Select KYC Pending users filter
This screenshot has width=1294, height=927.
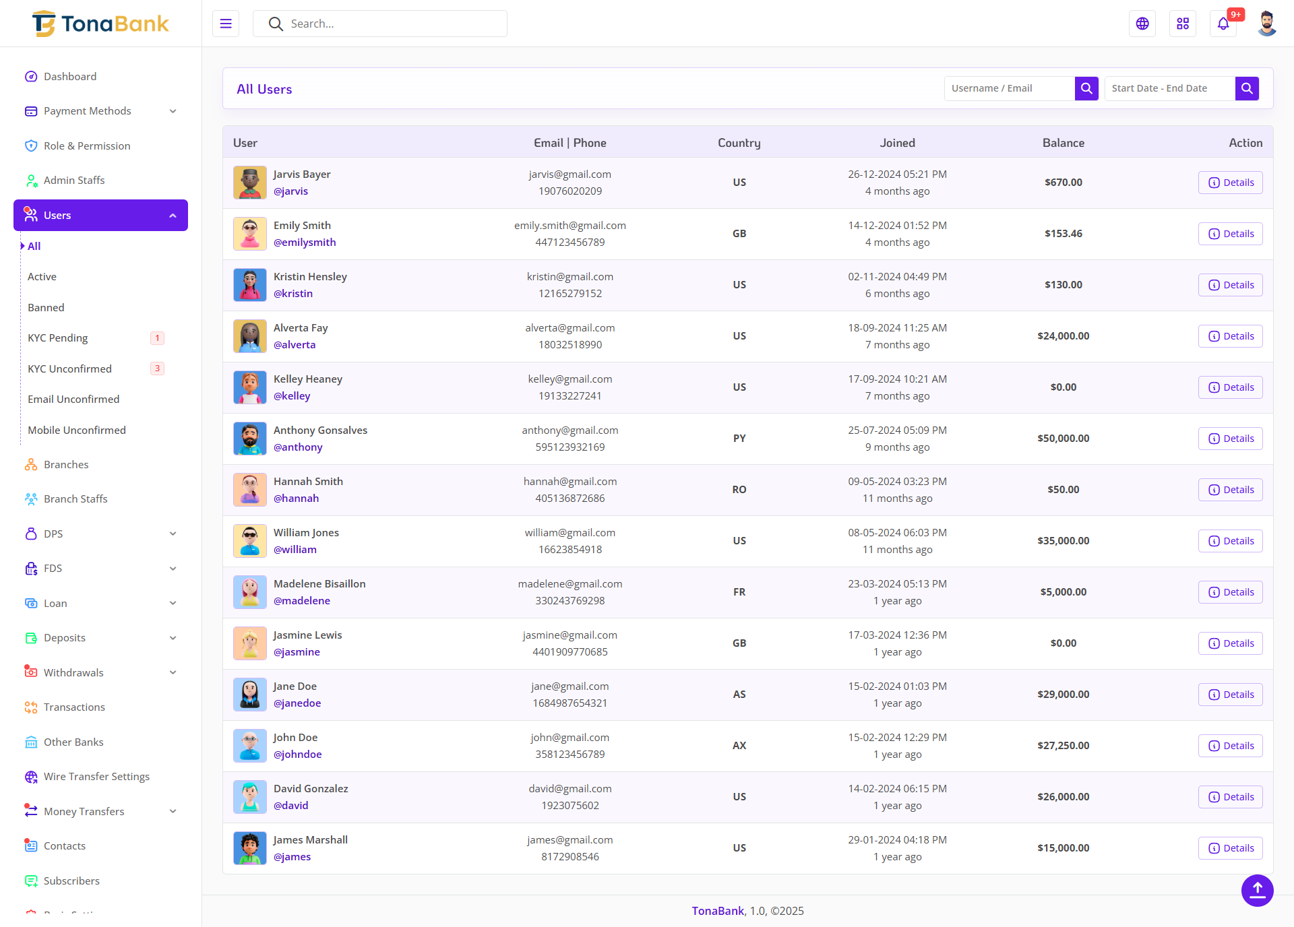click(58, 338)
